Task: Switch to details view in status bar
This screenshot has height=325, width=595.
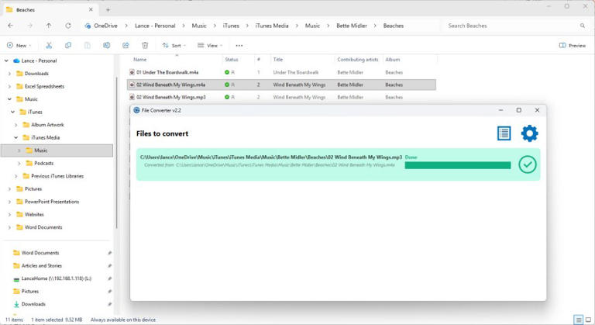Action: pos(578,320)
